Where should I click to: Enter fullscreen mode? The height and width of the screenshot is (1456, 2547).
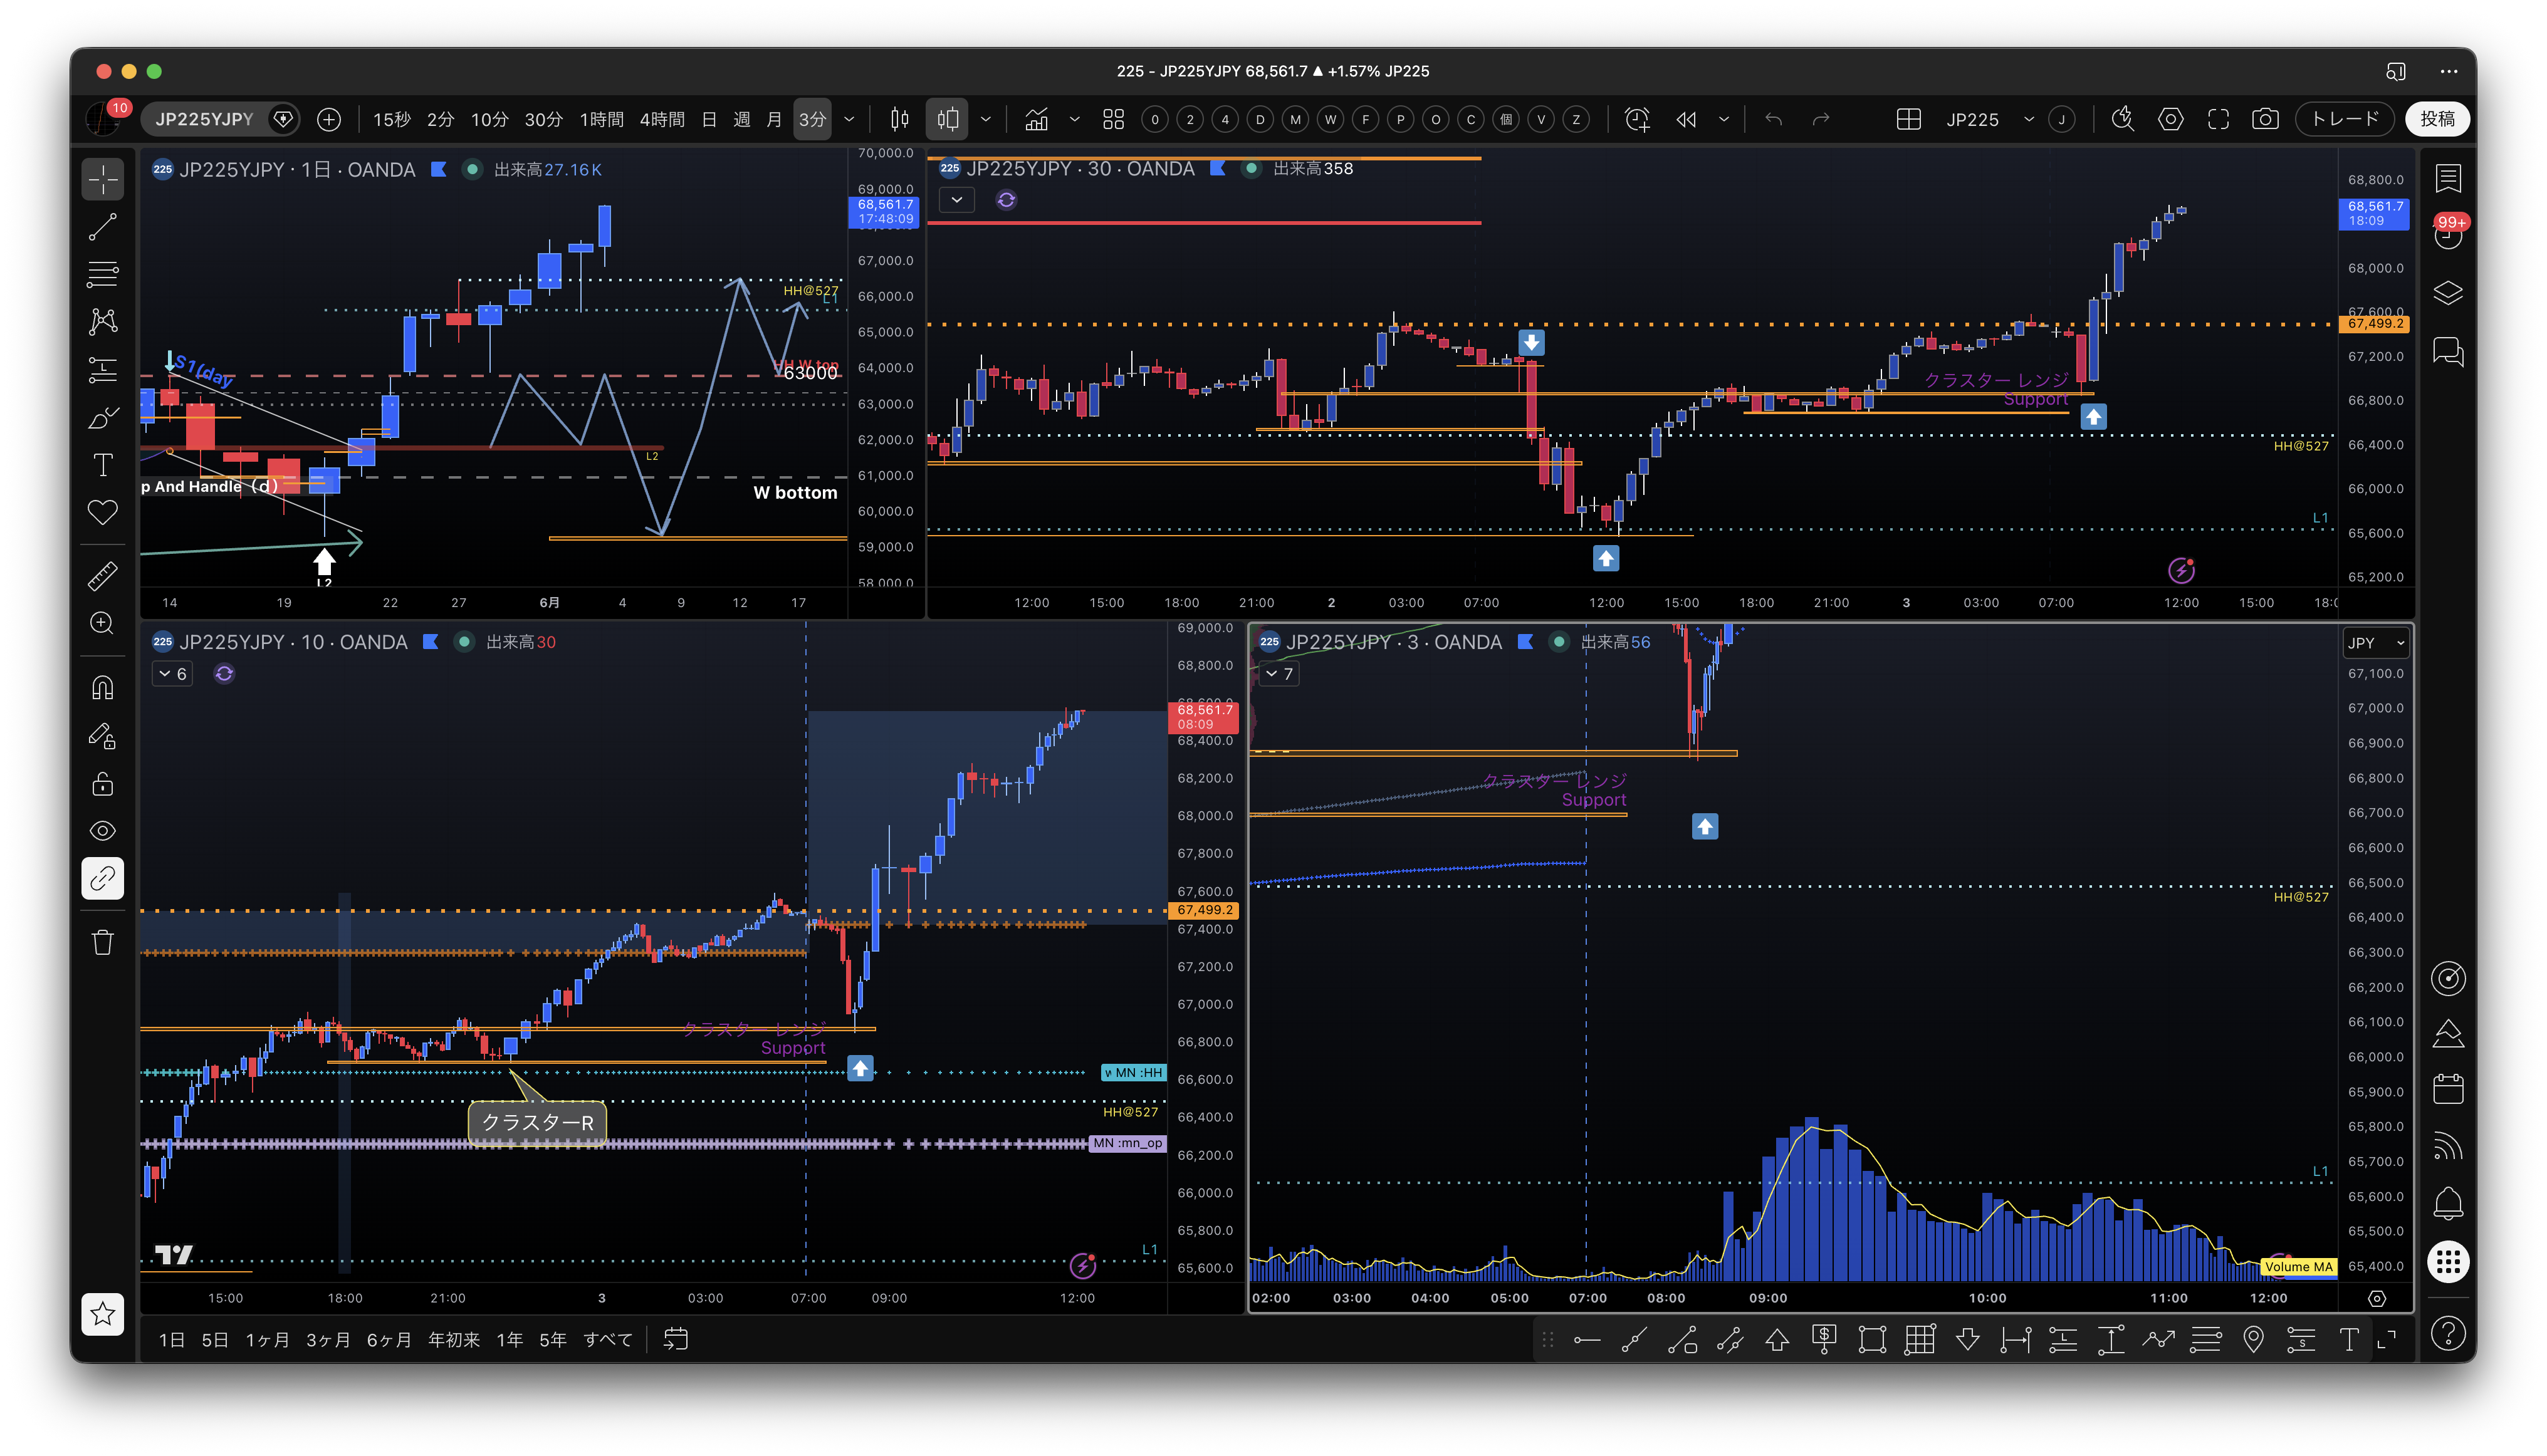tap(2218, 119)
